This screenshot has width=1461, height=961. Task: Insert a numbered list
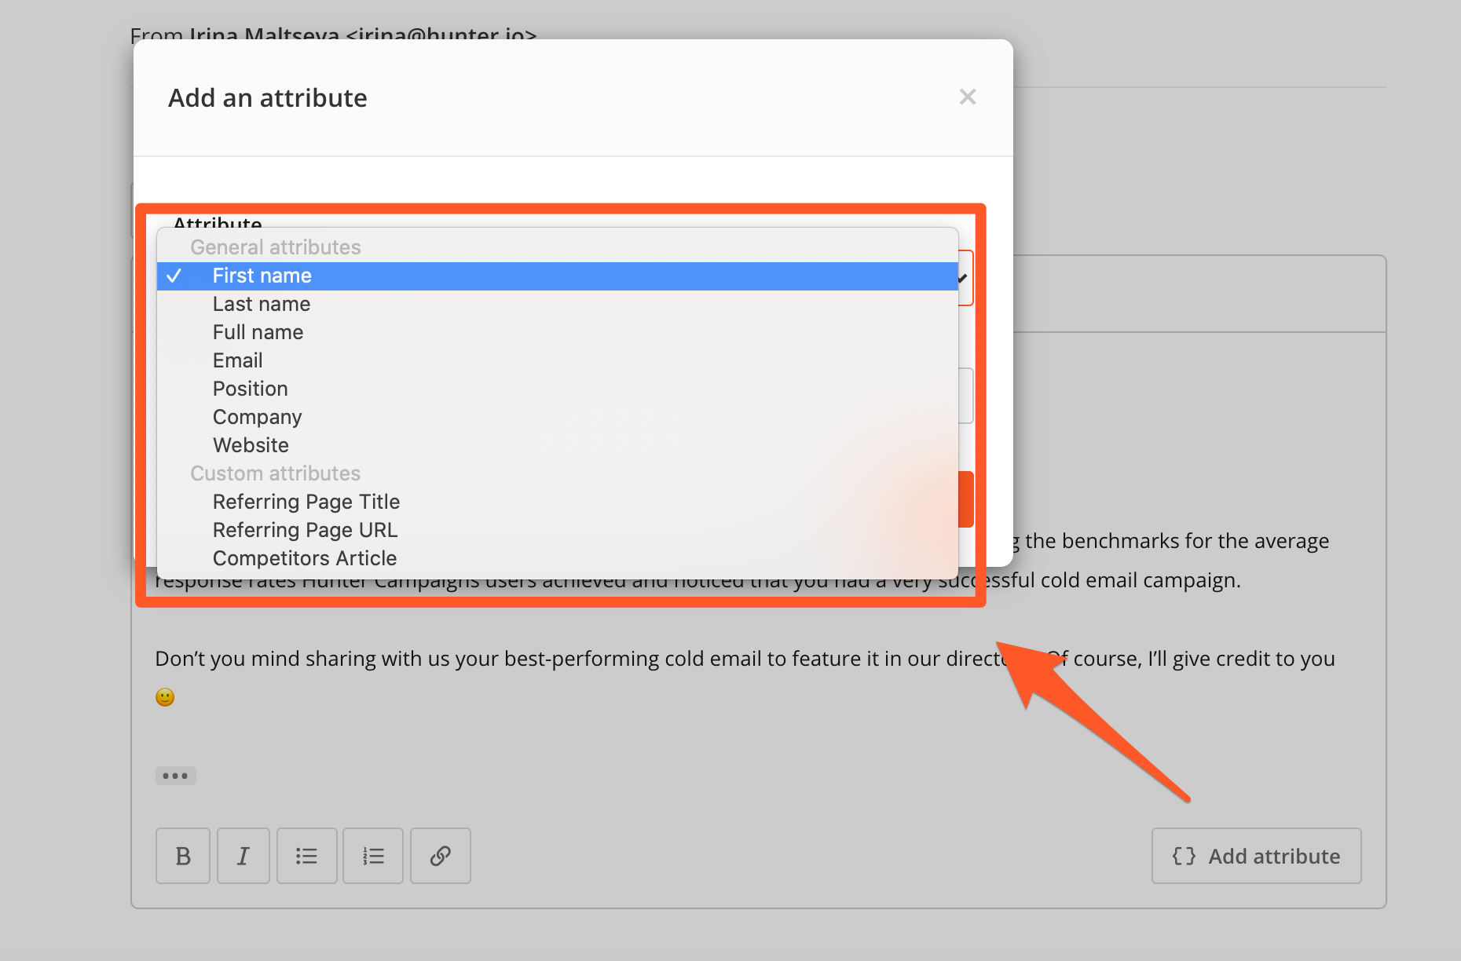coord(373,856)
